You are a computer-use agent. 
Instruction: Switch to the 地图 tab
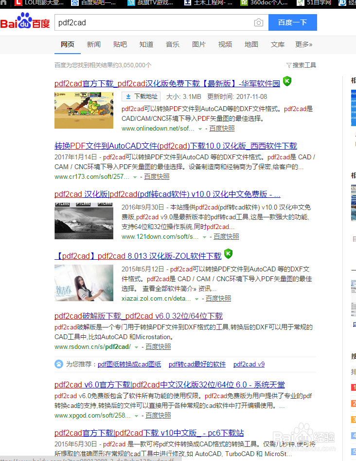[251, 44]
